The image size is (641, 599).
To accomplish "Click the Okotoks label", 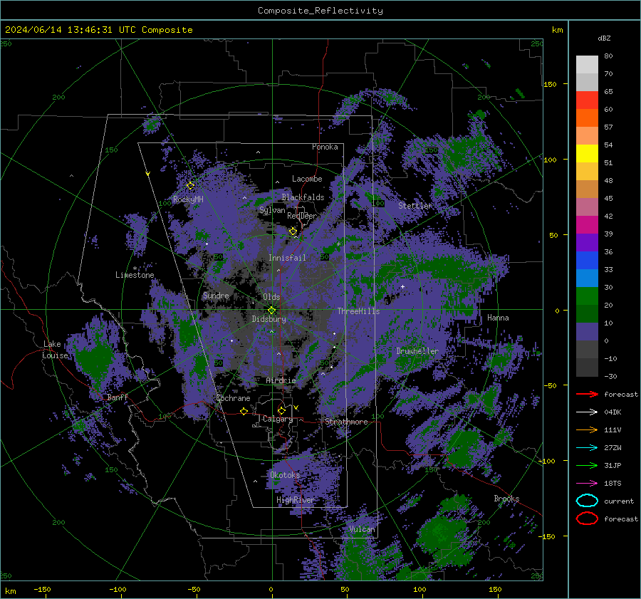I will click(x=285, y=475).
